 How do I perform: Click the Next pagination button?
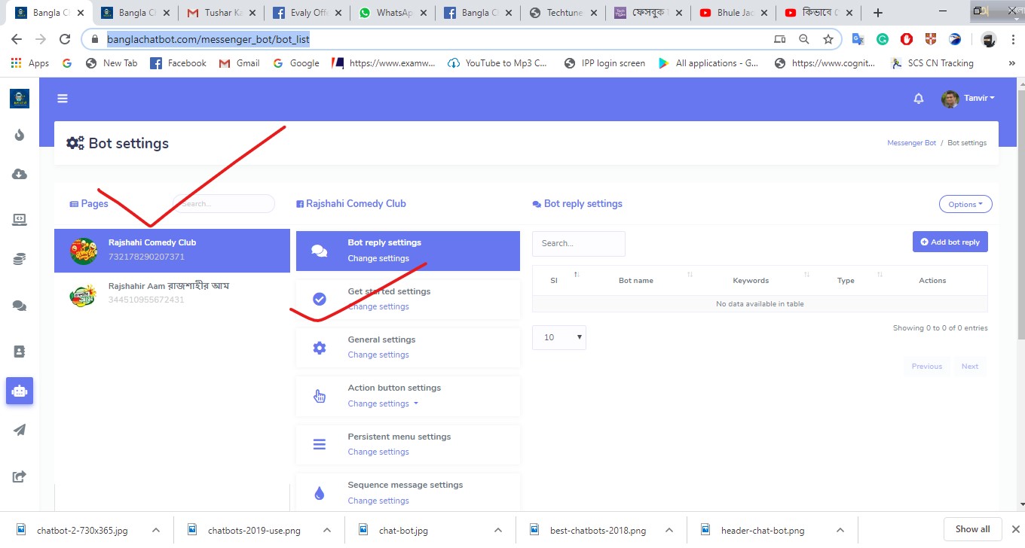(x=970, y=367)
